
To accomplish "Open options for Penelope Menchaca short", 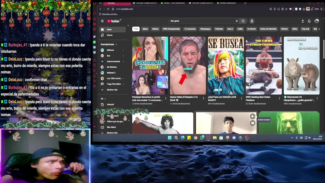I will tap(166, 98).
